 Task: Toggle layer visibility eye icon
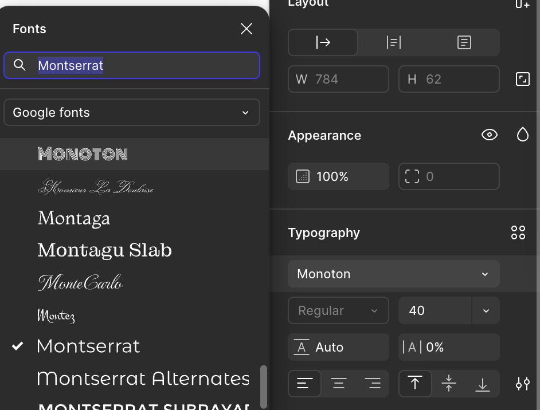coord(490,135)
